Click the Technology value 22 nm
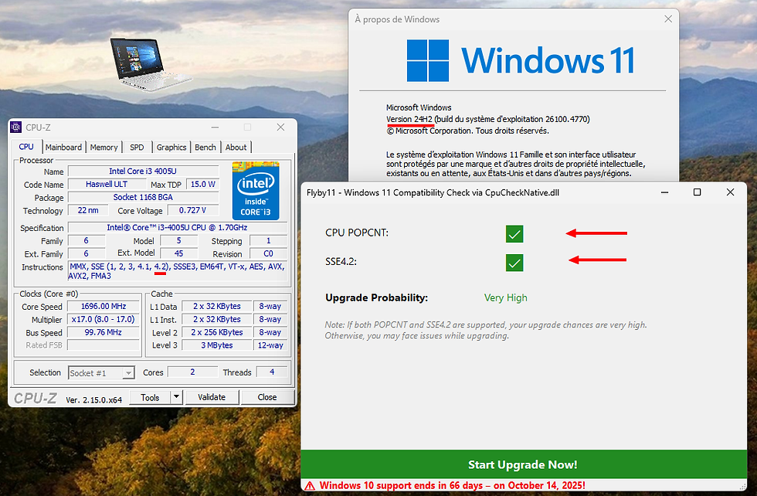 (x=88, y=210)
